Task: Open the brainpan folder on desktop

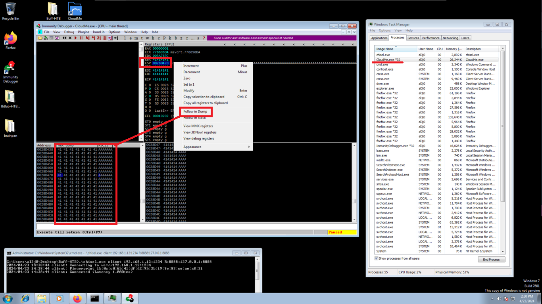Action: click(x=11, y=128)
